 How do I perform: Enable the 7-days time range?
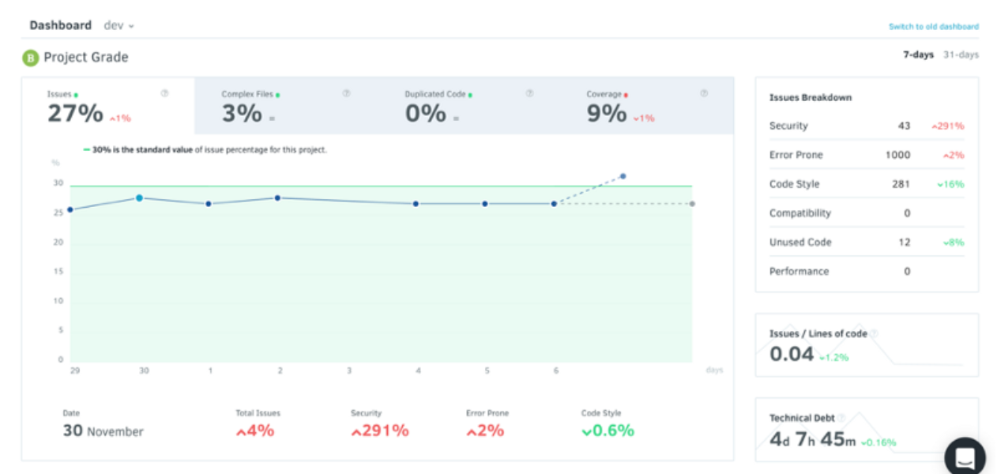click(918, 55)
